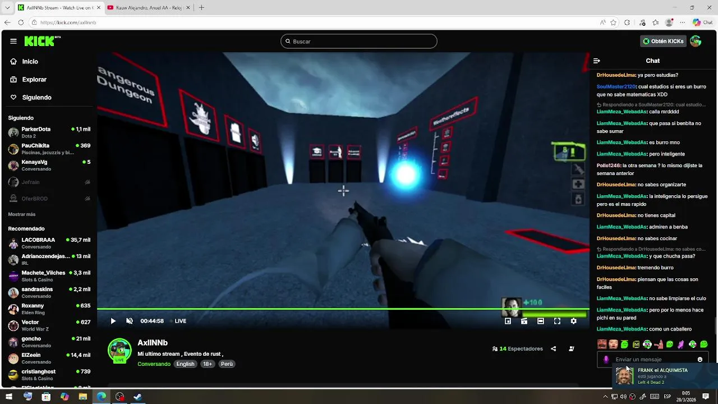Open the offline Jefrain channel

tap(49, 182)
